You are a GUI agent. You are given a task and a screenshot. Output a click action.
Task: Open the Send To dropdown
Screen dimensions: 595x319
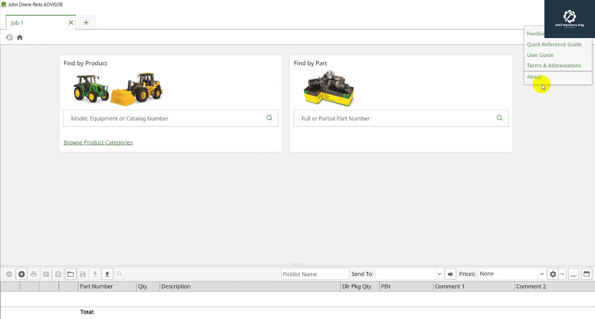pos(439,274)
